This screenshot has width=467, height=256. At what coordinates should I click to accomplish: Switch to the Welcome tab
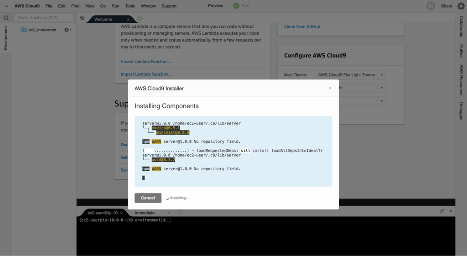pyautogui.click(x=103, y=19)
